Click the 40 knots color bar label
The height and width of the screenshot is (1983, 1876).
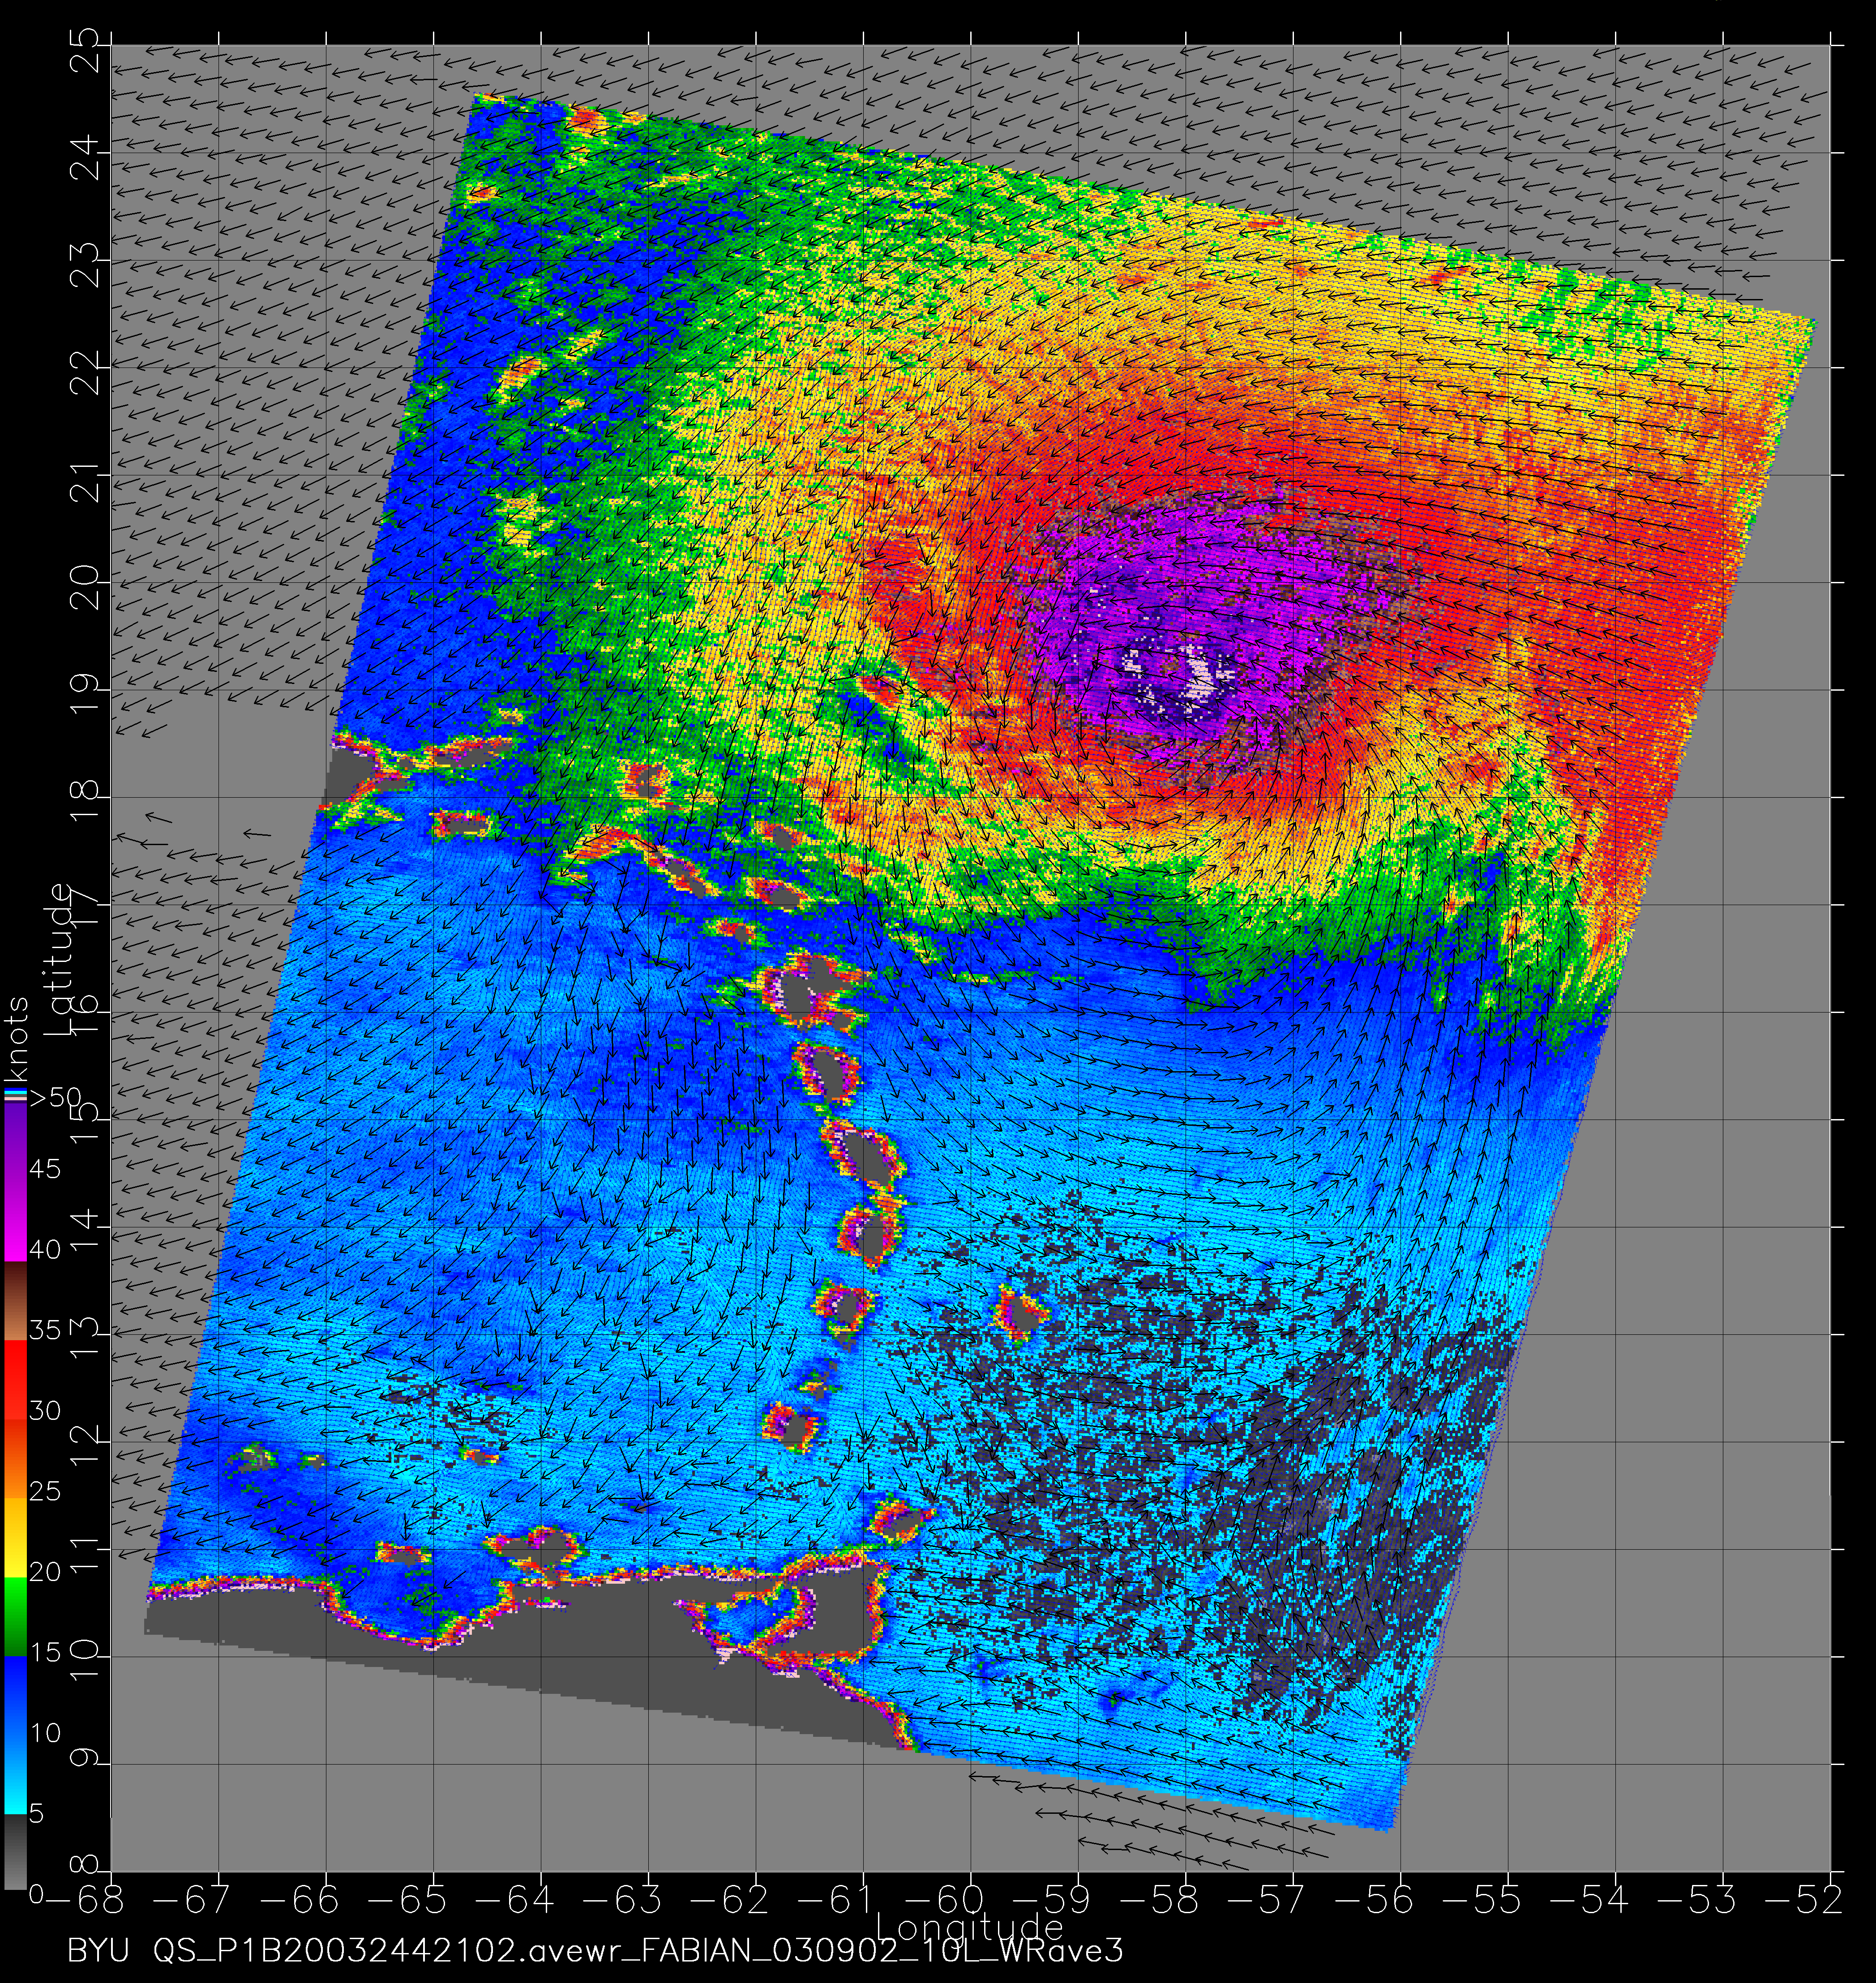[45, 1249]
